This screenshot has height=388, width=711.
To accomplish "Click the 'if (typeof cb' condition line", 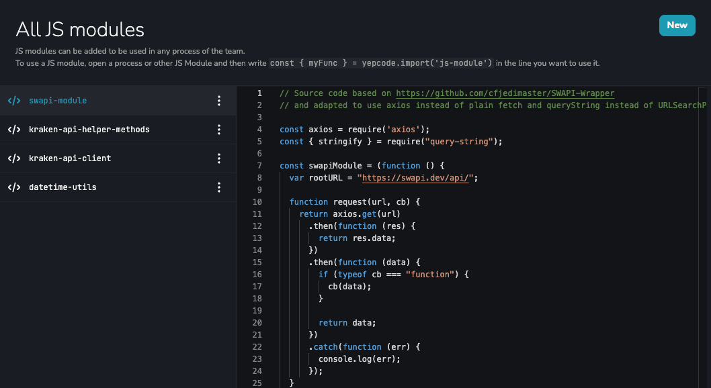I will tap(394, 275).
